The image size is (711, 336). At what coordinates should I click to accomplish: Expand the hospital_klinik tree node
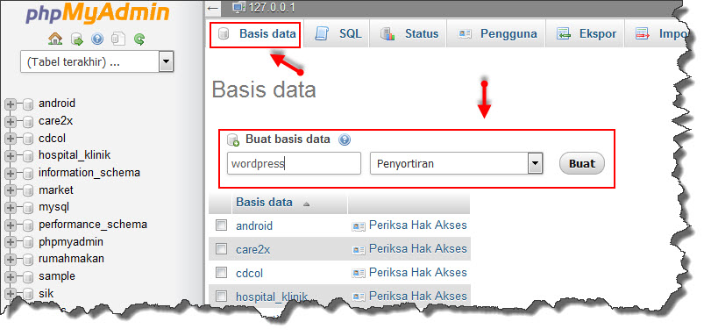pos(11,157)
